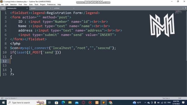Open the PHP syntax selector

tap(180, 98)
